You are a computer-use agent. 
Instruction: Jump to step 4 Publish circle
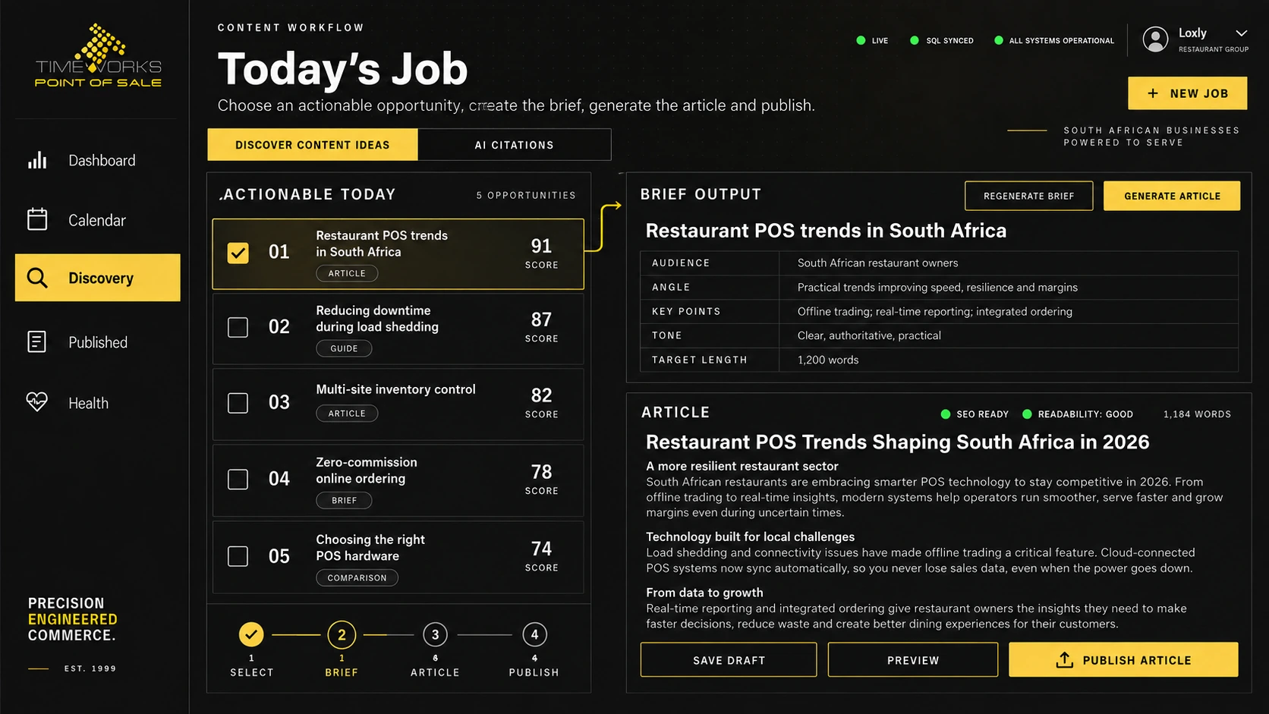(534, 634)
